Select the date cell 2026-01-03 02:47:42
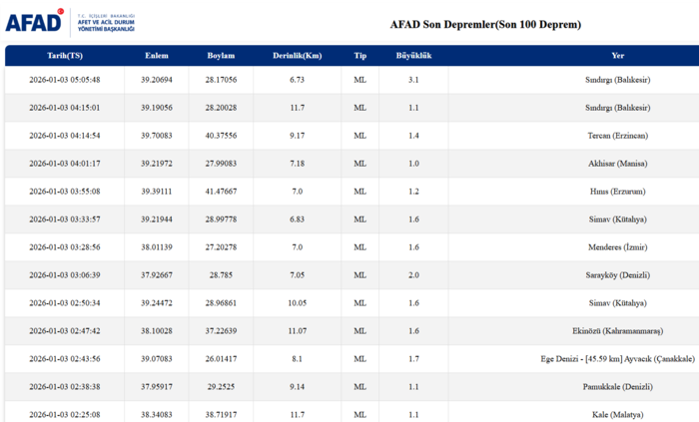699x422 pixels. coord(65,331)
